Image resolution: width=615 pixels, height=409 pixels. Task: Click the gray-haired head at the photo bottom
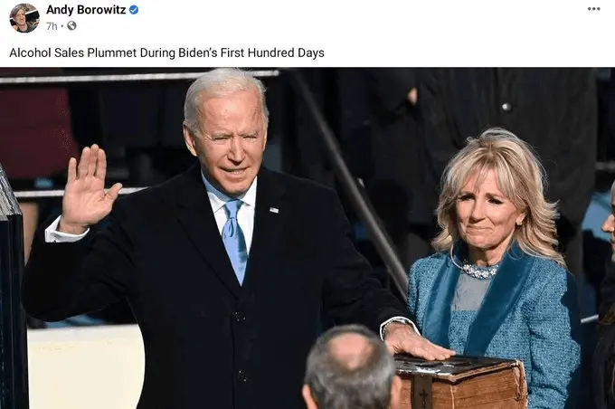click(x=350, y=369)
